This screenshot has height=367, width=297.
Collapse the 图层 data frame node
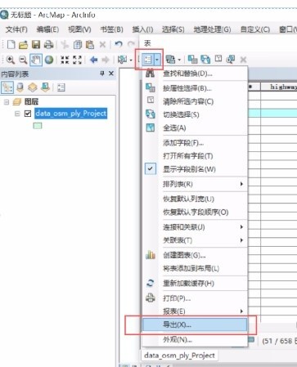[x=7, y=102]
